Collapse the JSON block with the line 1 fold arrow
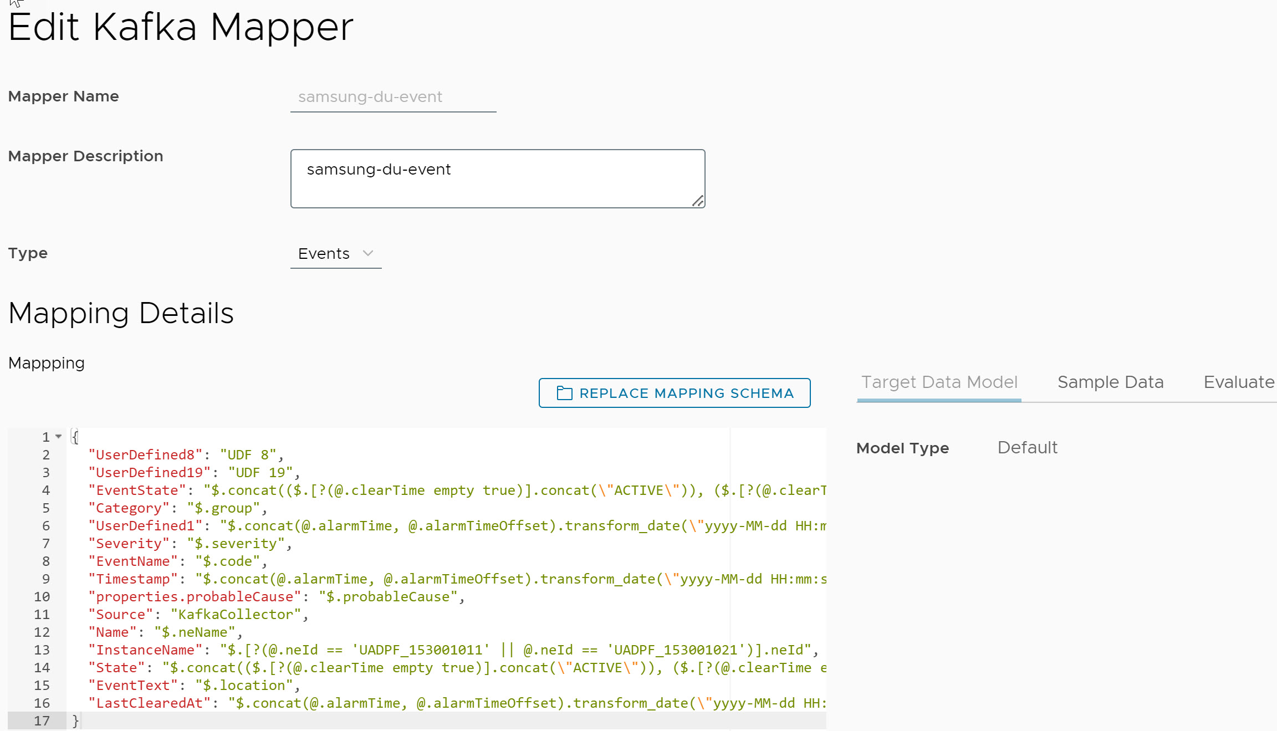1277x731 pixels. (58, 437)
